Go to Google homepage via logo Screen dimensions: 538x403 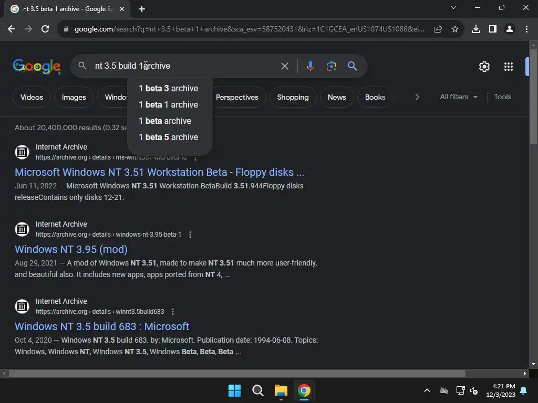pyautogui.click(x=37, y=66)
